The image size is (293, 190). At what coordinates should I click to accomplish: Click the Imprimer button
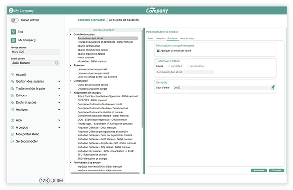coord(259,171)
